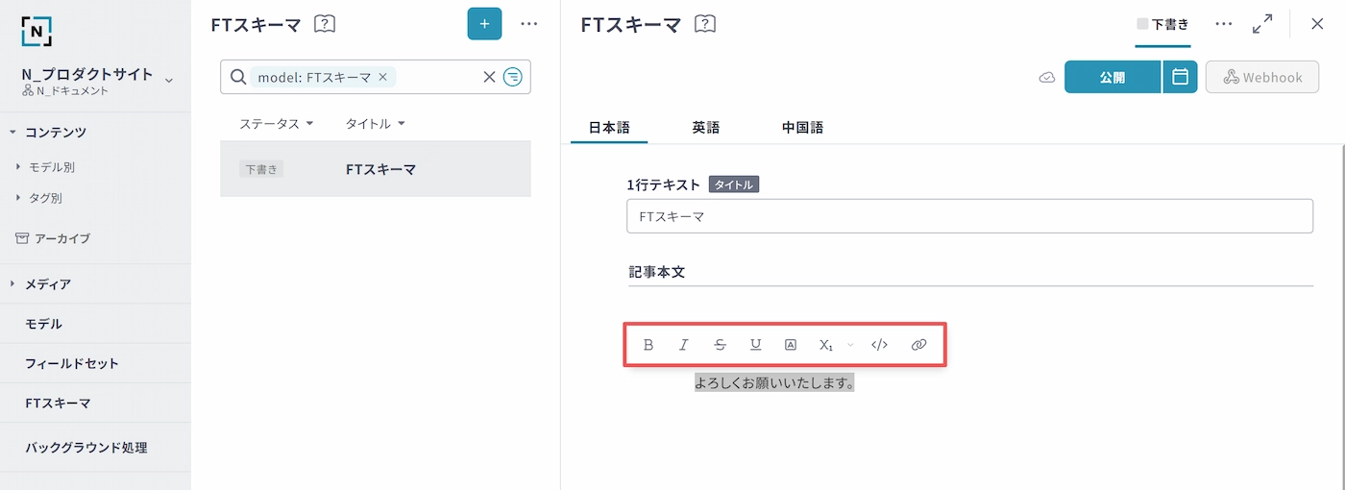This screenshot has width=1345, height=490.
Task: Insert a link with the chain icon
Action: [x=918, y=345]
